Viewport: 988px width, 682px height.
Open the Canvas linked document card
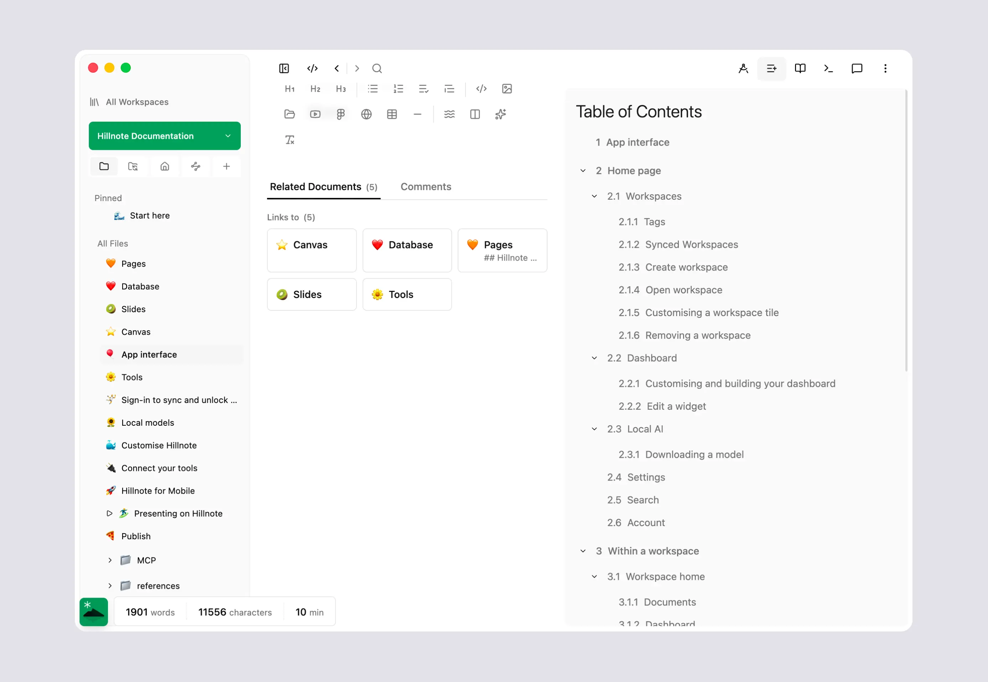(312, 250)
